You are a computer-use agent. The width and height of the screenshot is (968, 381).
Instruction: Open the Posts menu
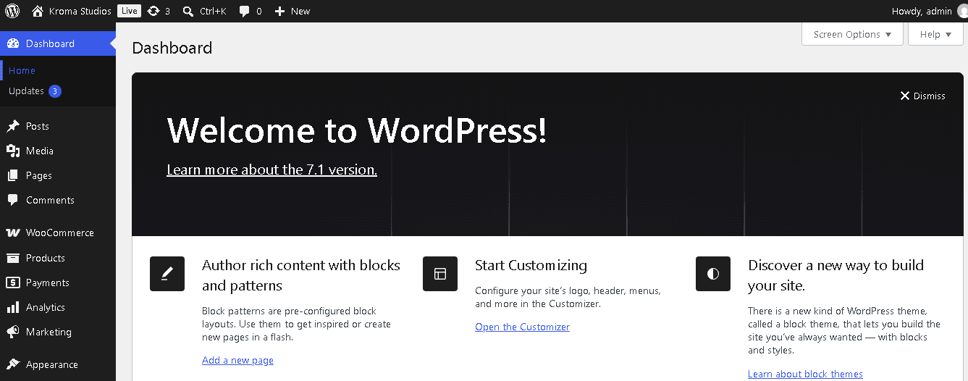[x=58, y=126]
